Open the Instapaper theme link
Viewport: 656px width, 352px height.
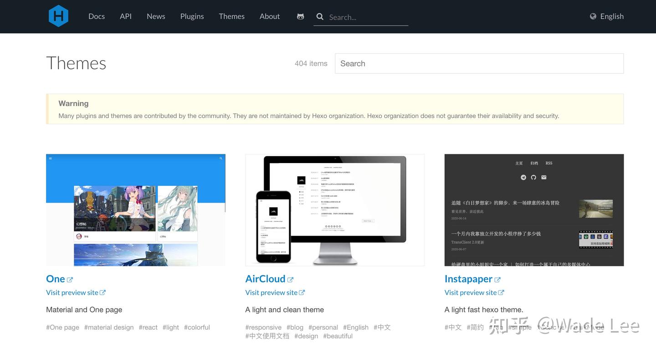[468, 279]
